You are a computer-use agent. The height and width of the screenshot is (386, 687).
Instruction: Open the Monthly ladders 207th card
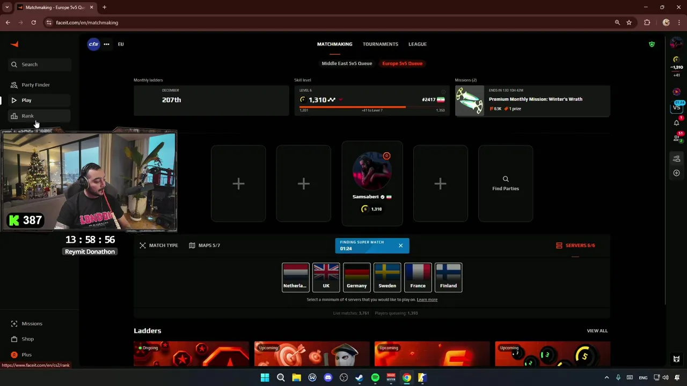pyautogui.click(x=211, y=101)
